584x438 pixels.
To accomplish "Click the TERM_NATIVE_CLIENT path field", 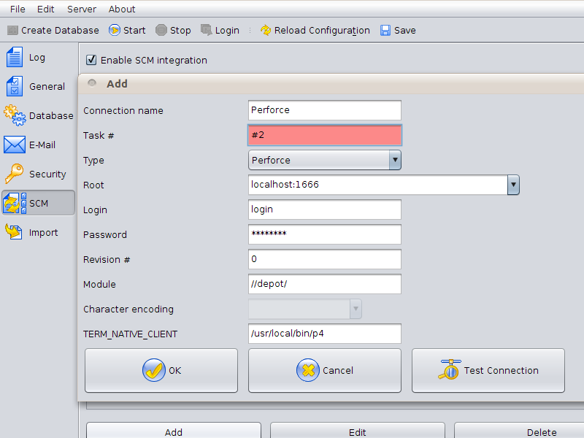I will [x=325, y=334].
